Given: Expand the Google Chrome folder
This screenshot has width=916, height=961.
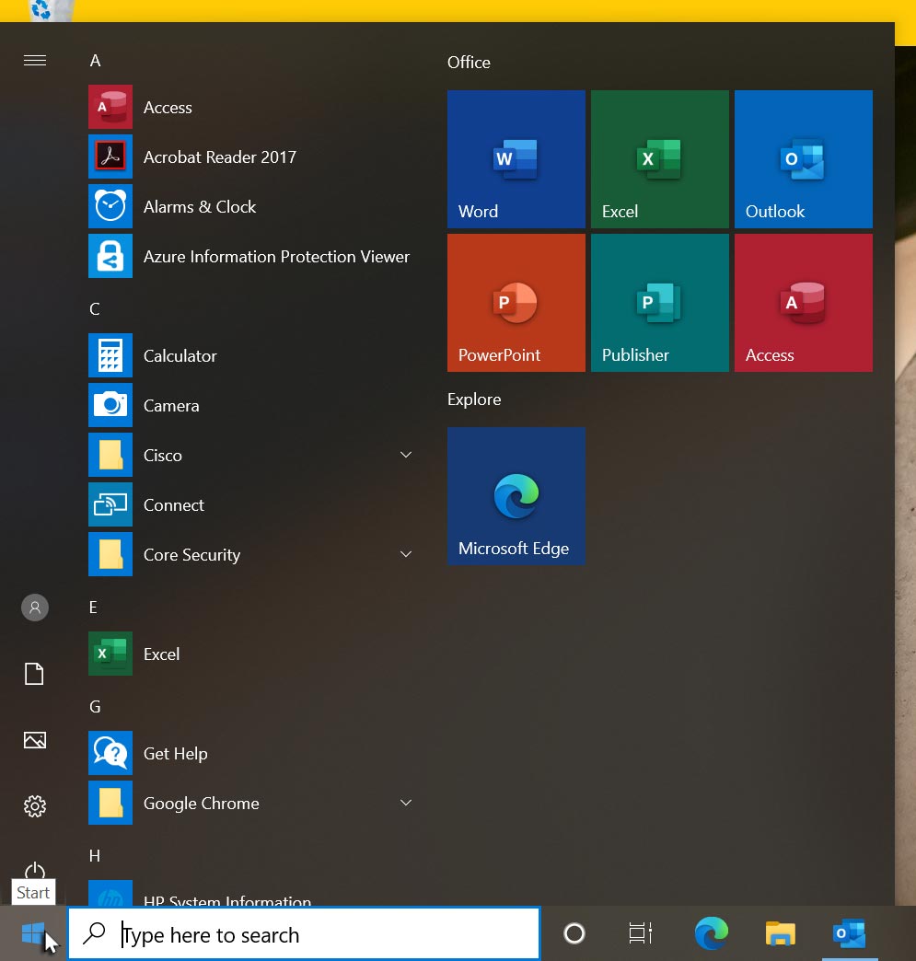Looking at the screenshot, I should 405,802.
